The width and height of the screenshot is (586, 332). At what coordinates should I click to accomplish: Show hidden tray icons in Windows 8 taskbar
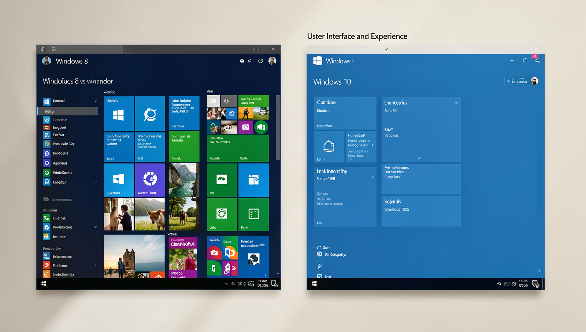[226, 284]
